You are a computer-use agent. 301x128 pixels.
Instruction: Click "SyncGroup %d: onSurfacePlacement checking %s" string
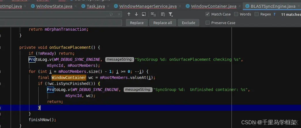coord(188,59)
